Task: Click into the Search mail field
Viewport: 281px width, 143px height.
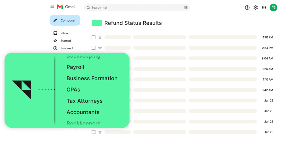Action: (134, 8)
